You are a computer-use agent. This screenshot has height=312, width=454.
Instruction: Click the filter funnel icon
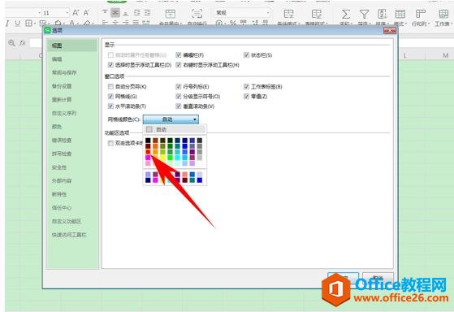click(x=364, y=14)
